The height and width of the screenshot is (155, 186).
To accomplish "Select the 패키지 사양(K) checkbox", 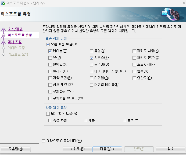I will click(134, 51).
